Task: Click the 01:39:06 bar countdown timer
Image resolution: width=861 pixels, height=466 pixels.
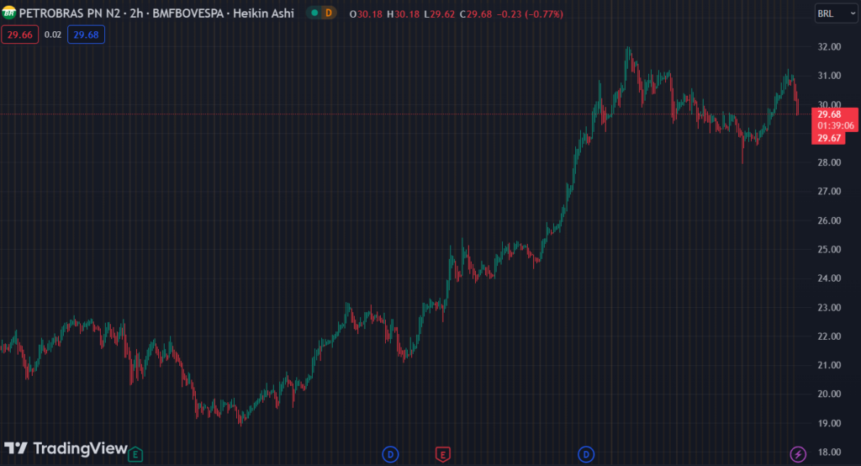Action: point(836,126)
